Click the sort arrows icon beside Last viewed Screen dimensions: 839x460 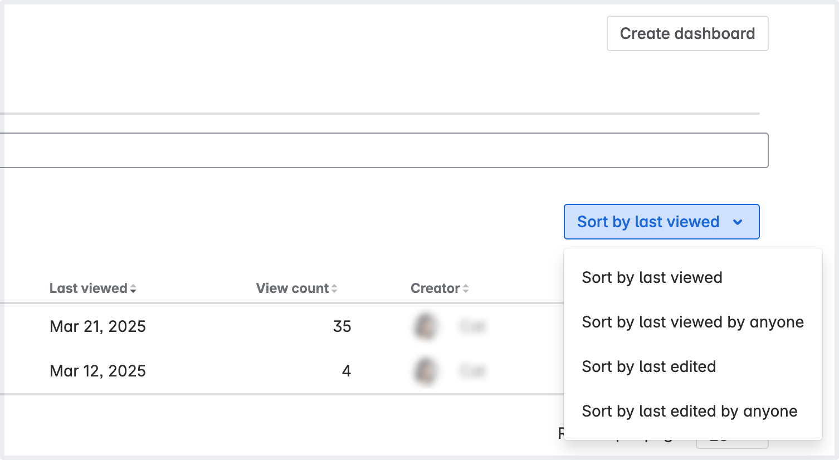(x=133, y=288)
